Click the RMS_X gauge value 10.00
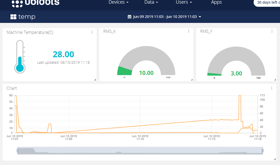The height and width of the screenshot is (165, 280). 146,73
